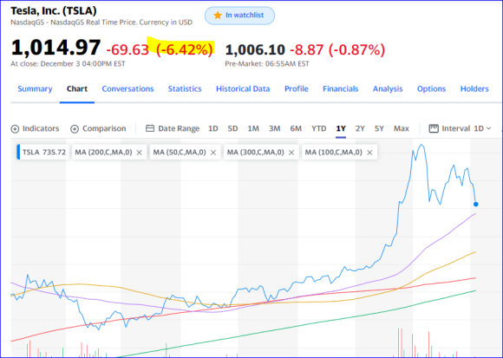503x358 pixels.
Task: Select the 5Y date range
Action: tap(379, 128)
